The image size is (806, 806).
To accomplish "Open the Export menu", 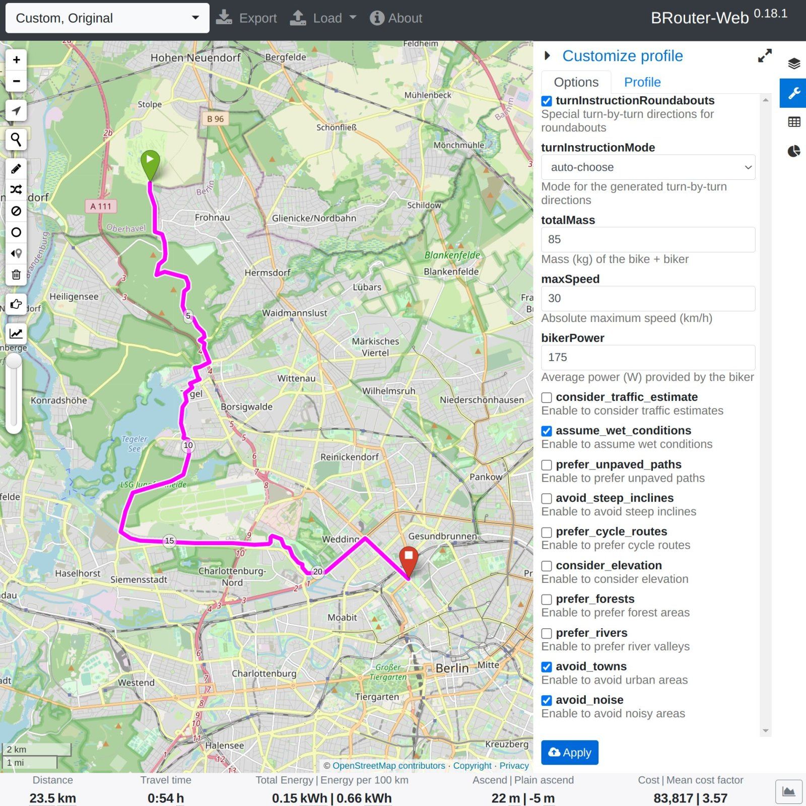I will (247, 18).
